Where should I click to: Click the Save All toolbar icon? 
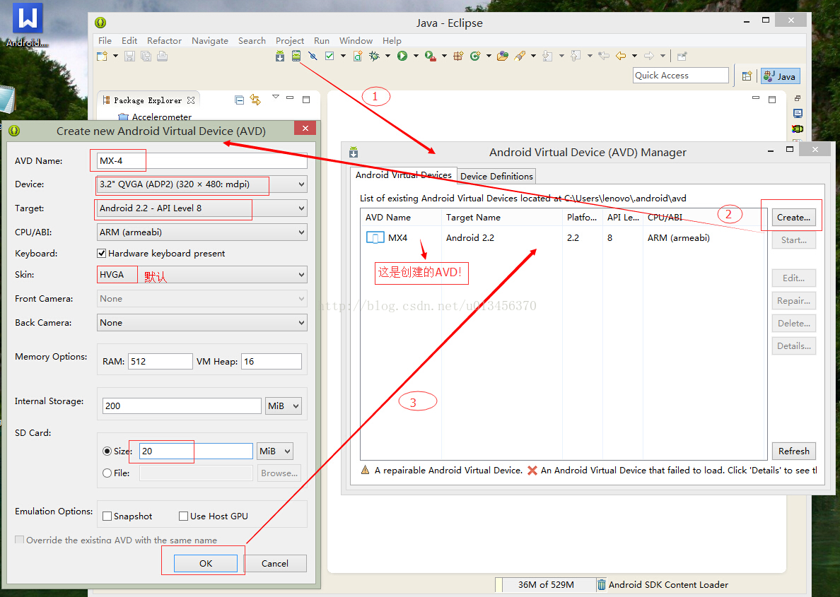coord(146,56)
